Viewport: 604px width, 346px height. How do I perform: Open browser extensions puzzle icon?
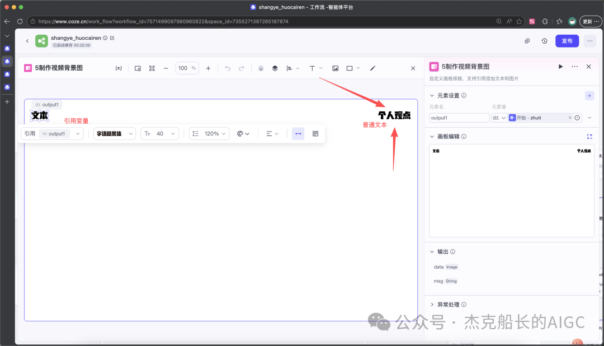(x=545, y=21)
